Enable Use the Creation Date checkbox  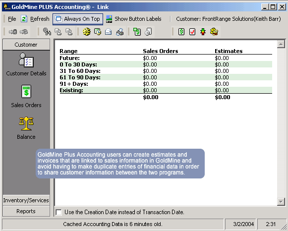point(59,212)
